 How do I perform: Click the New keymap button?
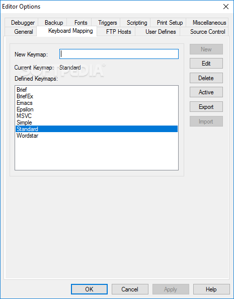click(x=206, y=49)
